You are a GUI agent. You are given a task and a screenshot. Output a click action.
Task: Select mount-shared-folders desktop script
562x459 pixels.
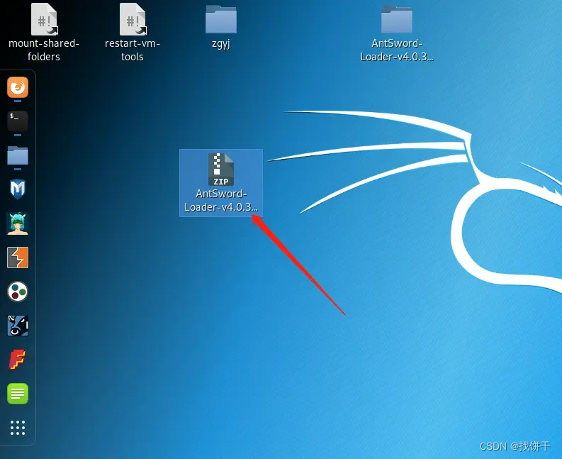pyautogui.click(x=44, y=33)
